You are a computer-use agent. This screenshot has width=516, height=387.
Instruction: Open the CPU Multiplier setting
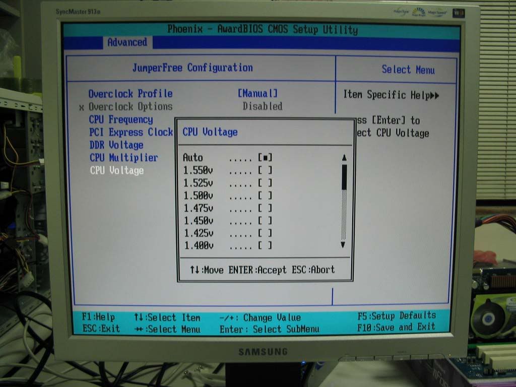click(x=124, y=158)
